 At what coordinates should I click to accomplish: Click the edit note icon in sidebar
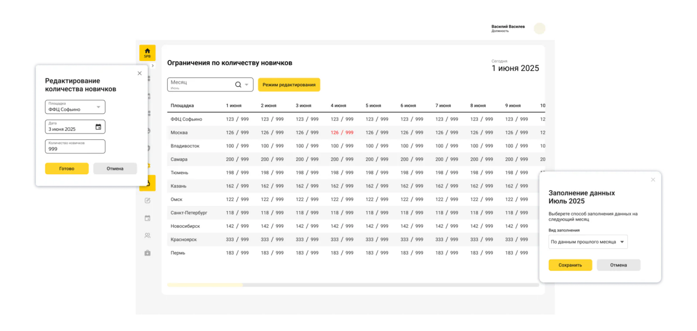148,200
